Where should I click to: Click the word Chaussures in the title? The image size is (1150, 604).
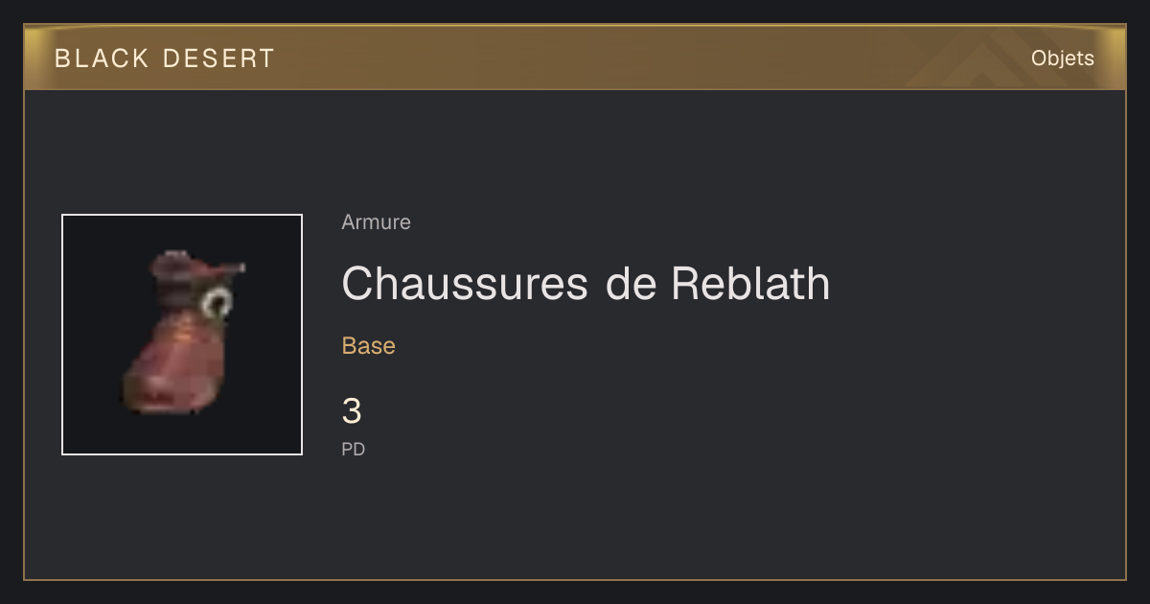coord(465,284)
